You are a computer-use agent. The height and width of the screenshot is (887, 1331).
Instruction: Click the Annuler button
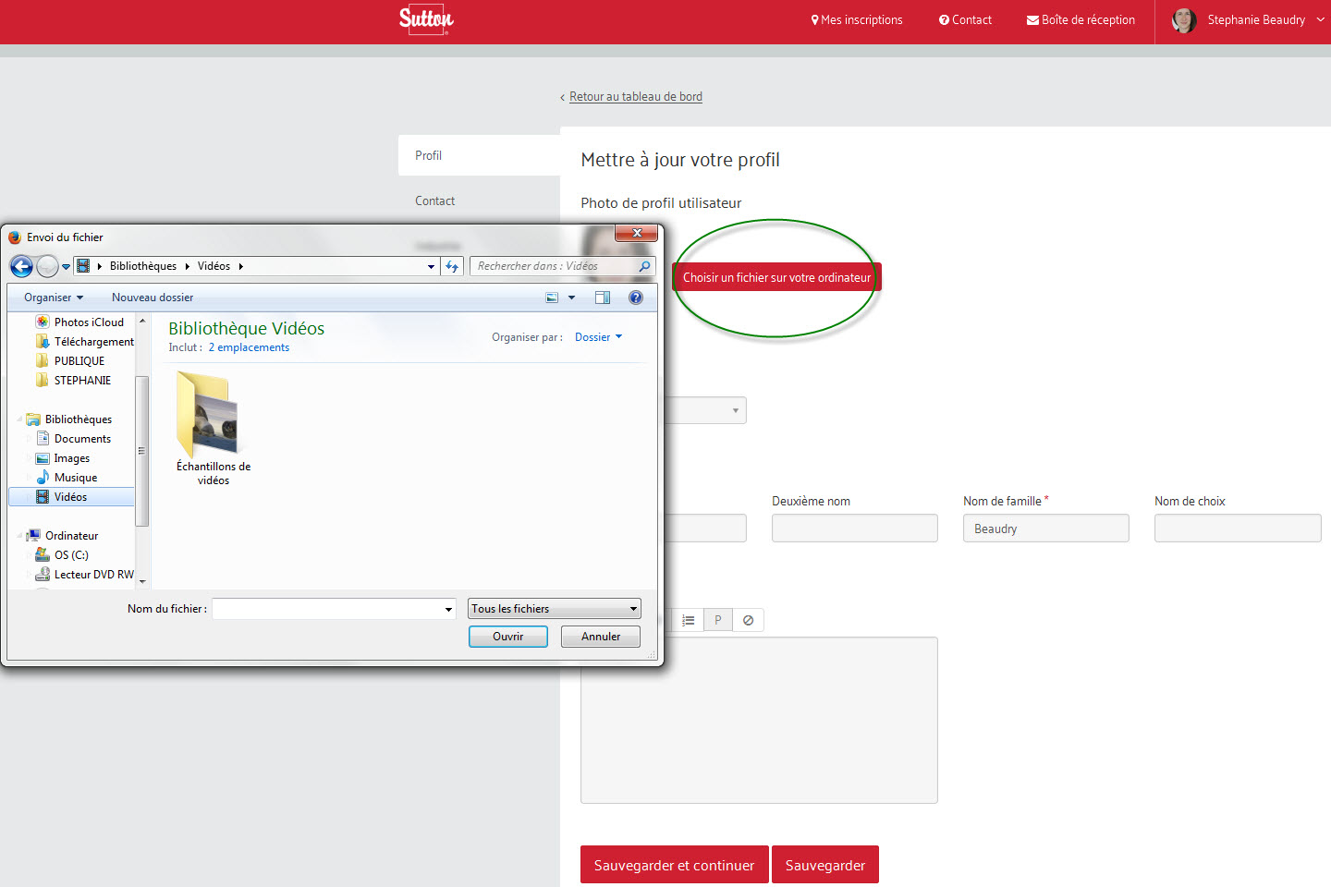click(x=601, y=637)
